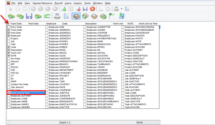This screenshot has width=215, height=125.
Task: Click the Work Unit column header
Action: (118, 24)
